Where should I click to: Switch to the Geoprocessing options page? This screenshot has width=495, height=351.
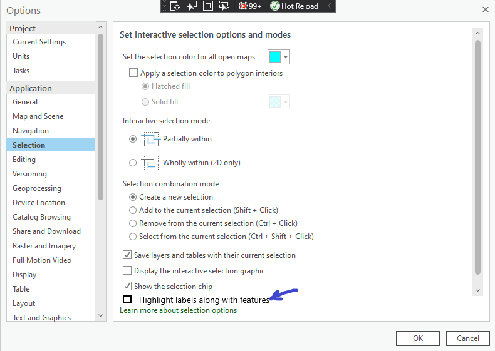(x=37, y=188)
